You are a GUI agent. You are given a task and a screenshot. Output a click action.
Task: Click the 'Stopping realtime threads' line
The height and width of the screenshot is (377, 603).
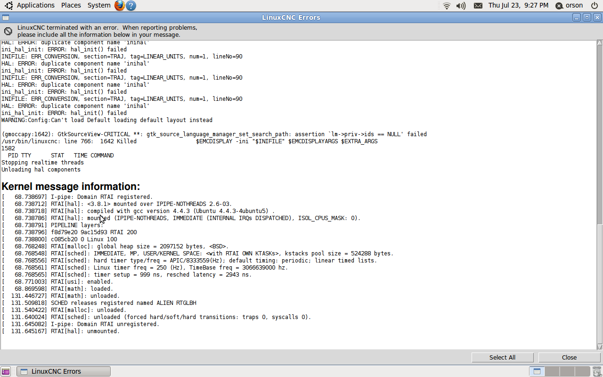point(42,163)
